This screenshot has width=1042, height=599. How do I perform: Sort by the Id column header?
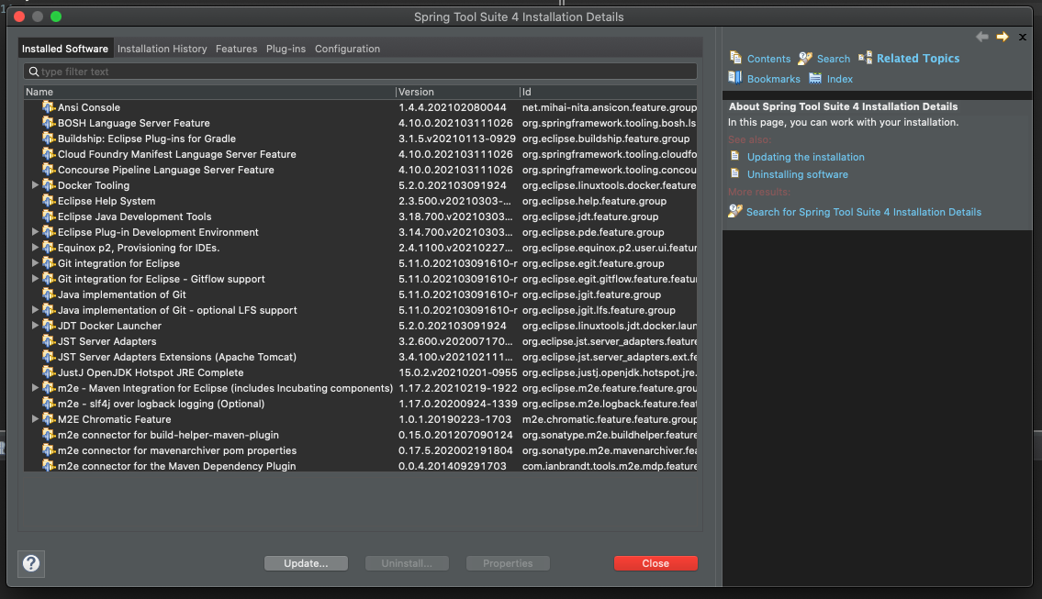(608, 92)
